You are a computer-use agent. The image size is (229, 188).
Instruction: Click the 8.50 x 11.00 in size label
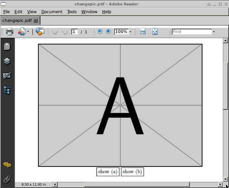[x=34, y=184]
